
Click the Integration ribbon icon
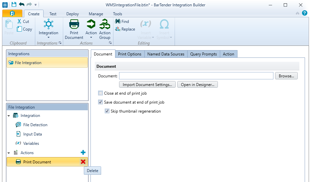(48, 24)
